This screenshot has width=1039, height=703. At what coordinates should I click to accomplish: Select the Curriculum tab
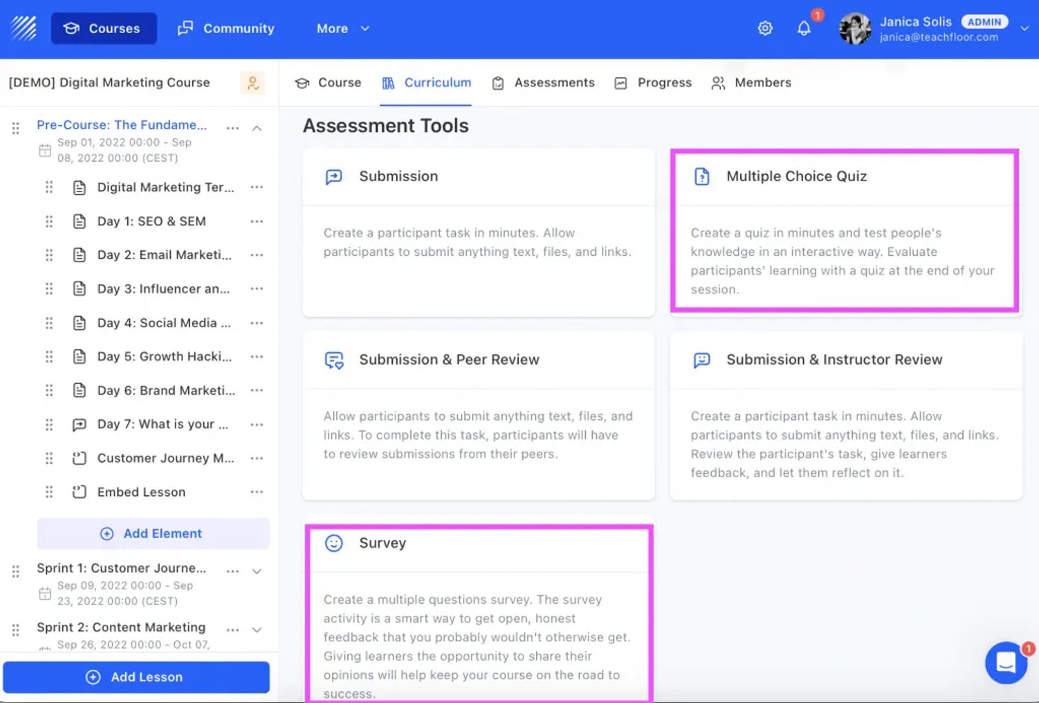click(x=426, y=82)
